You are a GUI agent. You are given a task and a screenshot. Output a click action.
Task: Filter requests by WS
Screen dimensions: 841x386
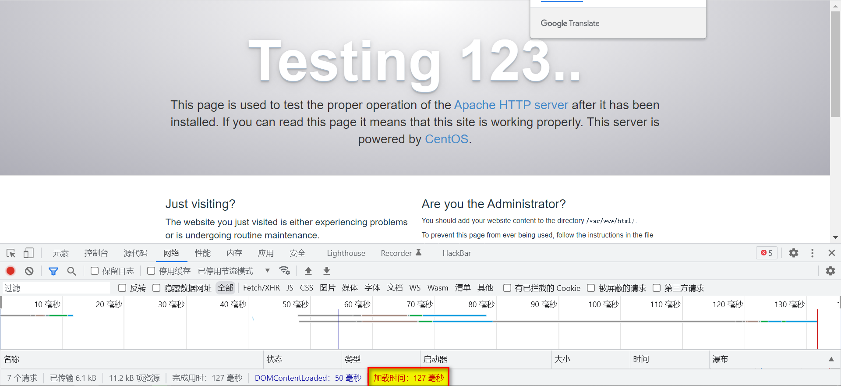(x=415, y=288)
